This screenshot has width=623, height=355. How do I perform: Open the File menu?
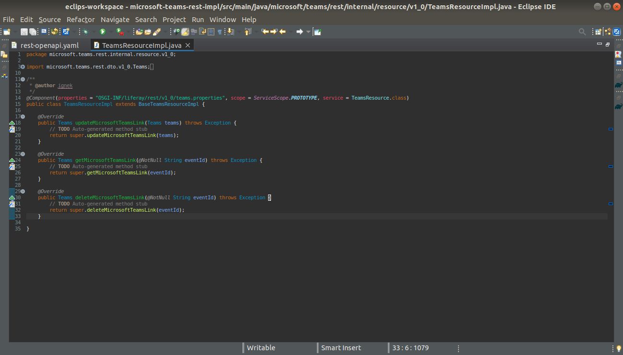[9, 20]
